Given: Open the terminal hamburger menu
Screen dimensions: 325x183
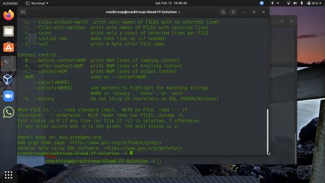Looking at the screenshot, I should (x=233, y=12).
